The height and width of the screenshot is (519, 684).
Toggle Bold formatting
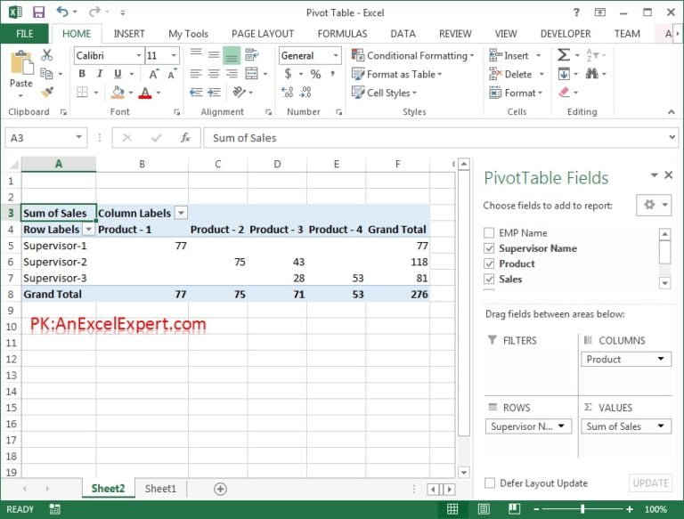point(82,74)
